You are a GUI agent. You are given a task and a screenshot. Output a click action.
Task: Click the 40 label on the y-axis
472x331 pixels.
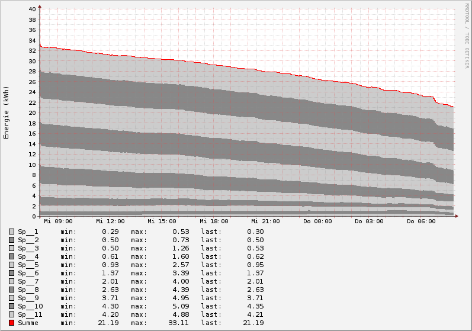point(32,9)
